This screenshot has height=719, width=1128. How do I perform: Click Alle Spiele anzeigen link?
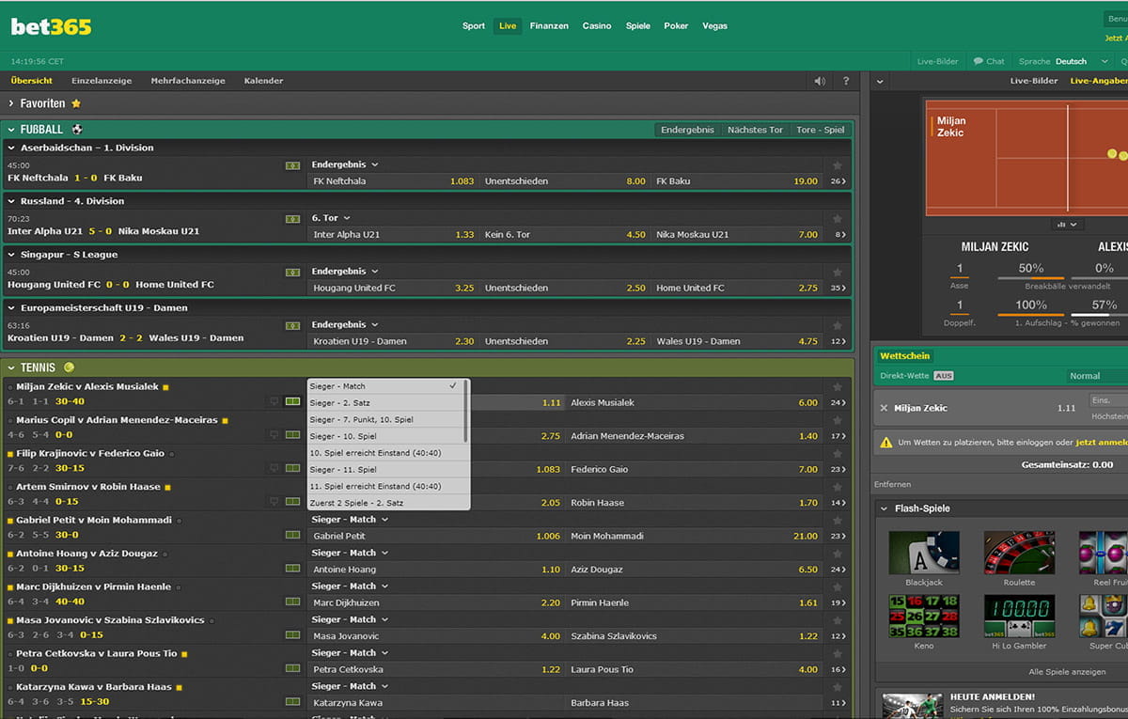[1067, 672]
